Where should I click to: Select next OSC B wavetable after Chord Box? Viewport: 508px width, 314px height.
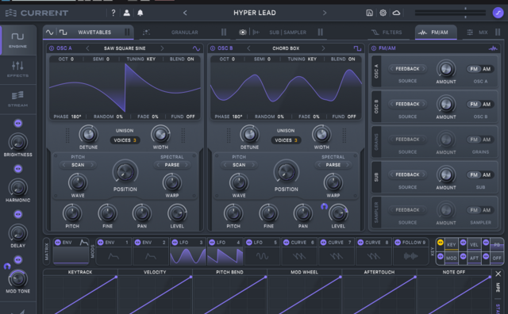pyautogui.click(x=323, y=48)
